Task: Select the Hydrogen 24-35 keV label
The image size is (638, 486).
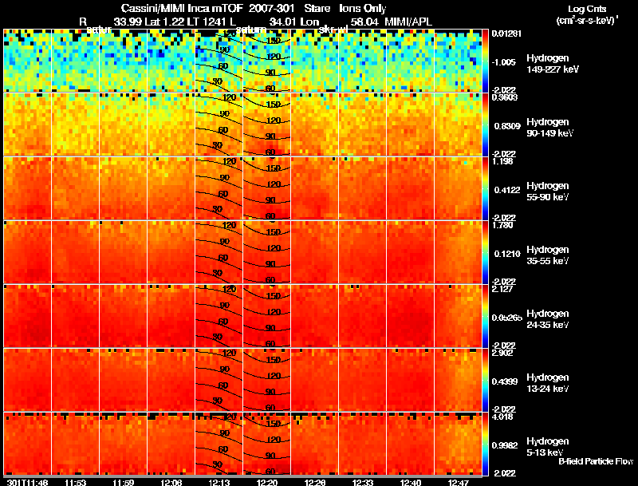Action: [548, 319]
